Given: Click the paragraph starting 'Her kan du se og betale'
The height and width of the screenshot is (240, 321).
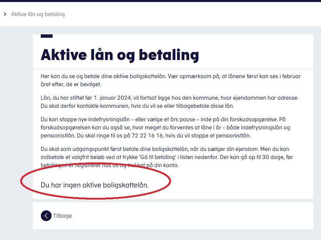Looking at the screenshot, I should click(x=171, y=81).
